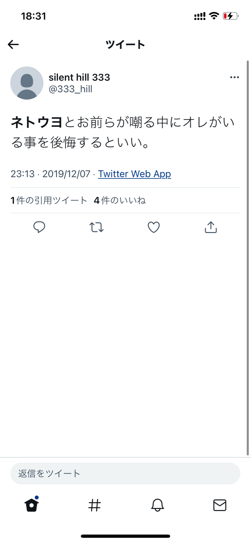View 4件のいいね likes list
Image resolution: width=251 pixels, height=543 pixels.
pyautogui.click(x=120, y=200)
